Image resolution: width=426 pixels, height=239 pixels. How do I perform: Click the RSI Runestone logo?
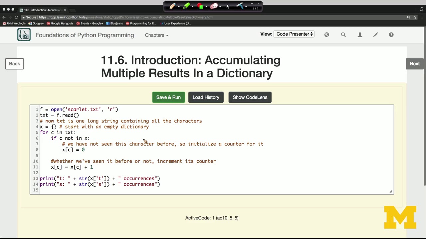point(24,35)
